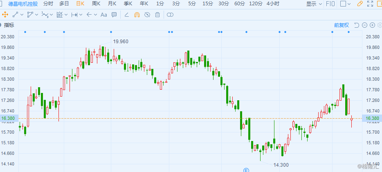Screen dimensions: 382x172
Task: Toggle the 指标 indicator switch
Action: pyautogui.click(x=1, y=25)
